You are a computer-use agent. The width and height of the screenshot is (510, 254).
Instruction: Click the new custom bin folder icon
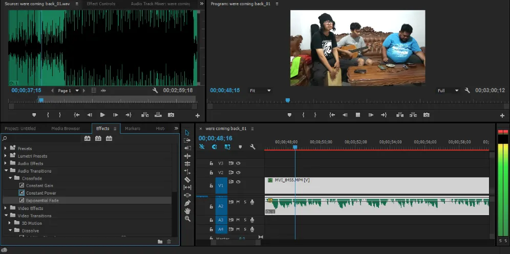(160, 241)
